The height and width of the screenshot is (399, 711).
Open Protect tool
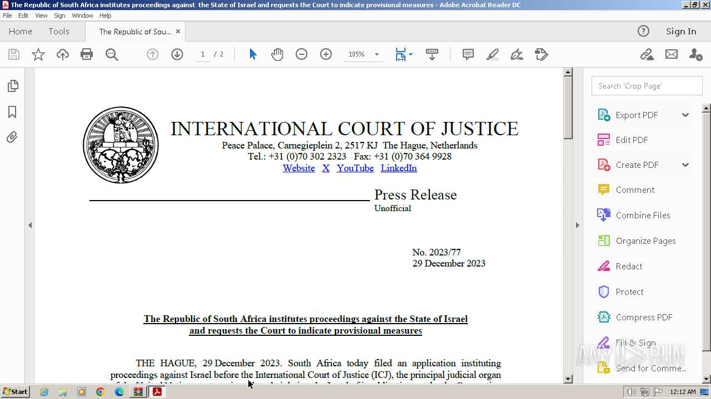click(629, 292)
